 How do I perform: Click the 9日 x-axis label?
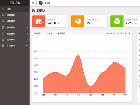[x=126, y=94]
